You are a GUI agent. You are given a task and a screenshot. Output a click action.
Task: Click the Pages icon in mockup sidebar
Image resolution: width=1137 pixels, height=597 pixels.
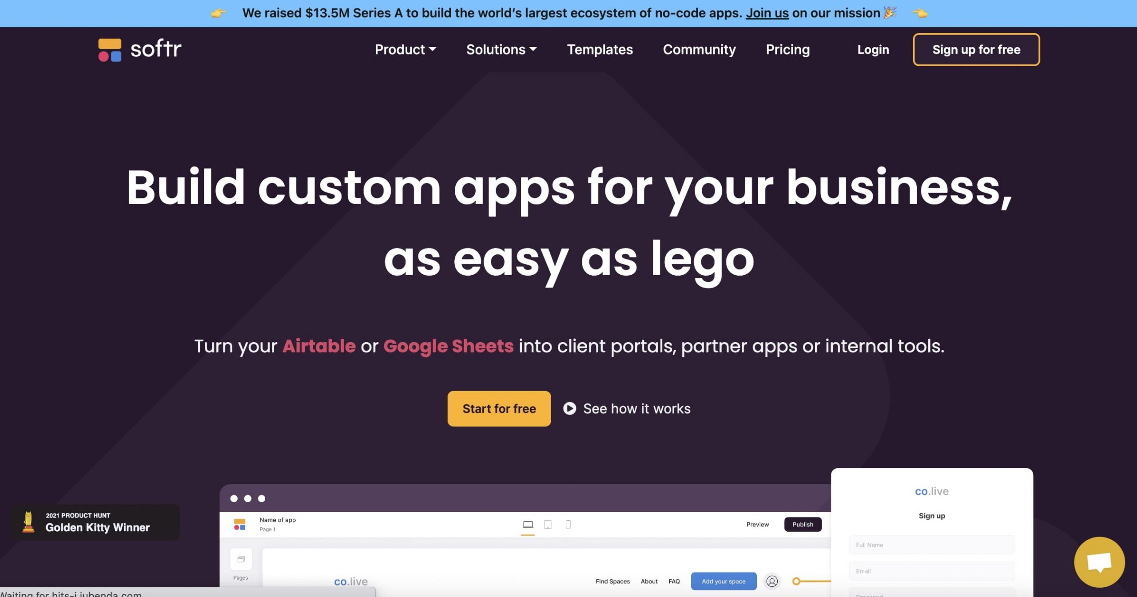pos(241,559)
